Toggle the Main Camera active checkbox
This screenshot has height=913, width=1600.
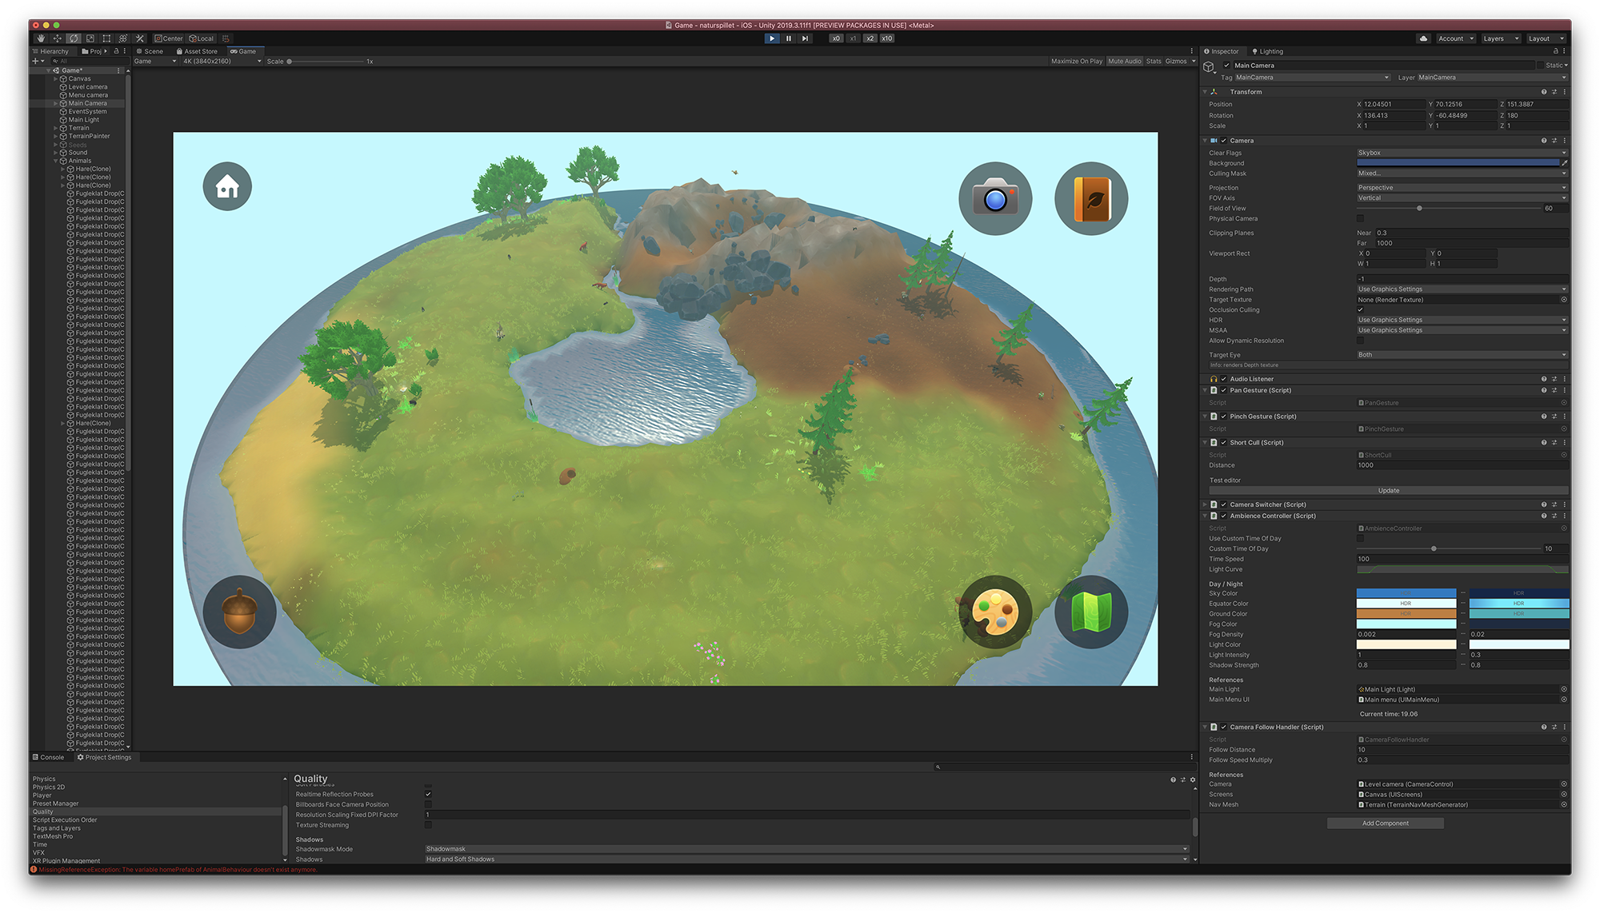pyautogui.click(x=1226, y=66)
